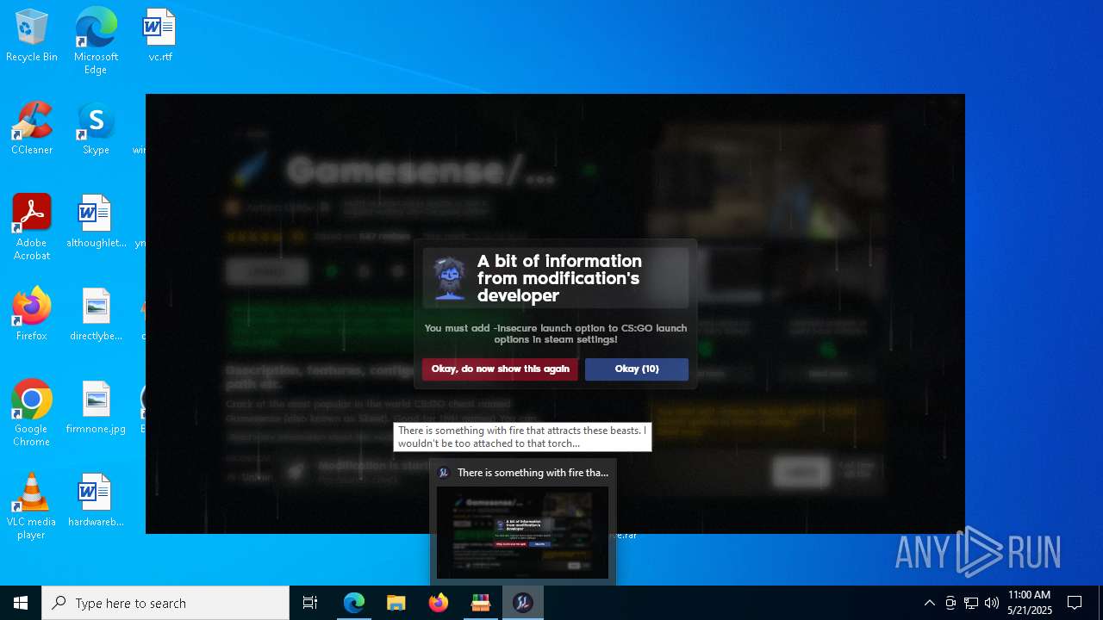Launch VLC media player shortcut
Viewport: 1103px width, 620px height.
point(32,506)
